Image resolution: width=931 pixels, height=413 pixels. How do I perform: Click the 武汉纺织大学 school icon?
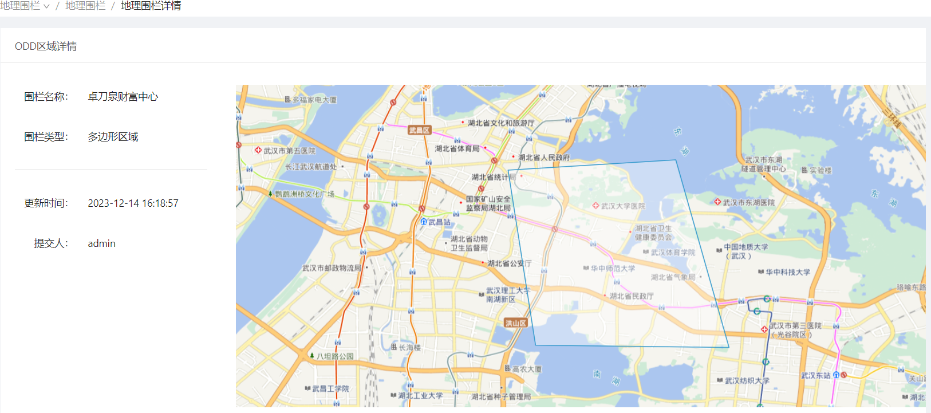(720, 380)
